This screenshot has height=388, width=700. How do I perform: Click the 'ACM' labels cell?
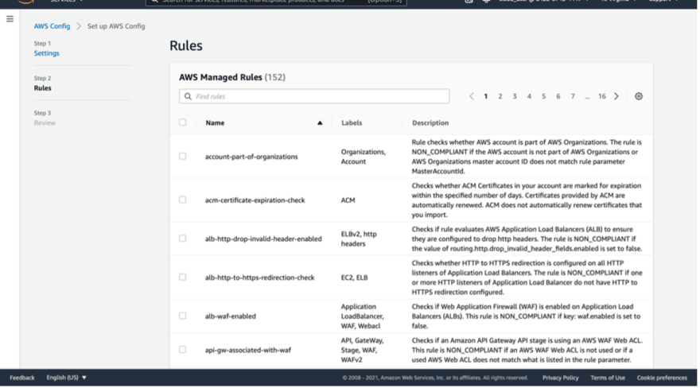click(x=348, y=200)
